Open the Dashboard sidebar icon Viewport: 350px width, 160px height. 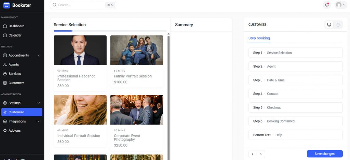5,26
